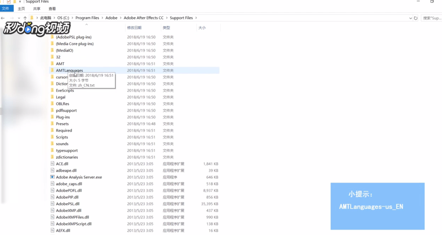Select 此电脑 in the address path
The image size is (442, 235).
pyautogui.click(x=46, y=18)
